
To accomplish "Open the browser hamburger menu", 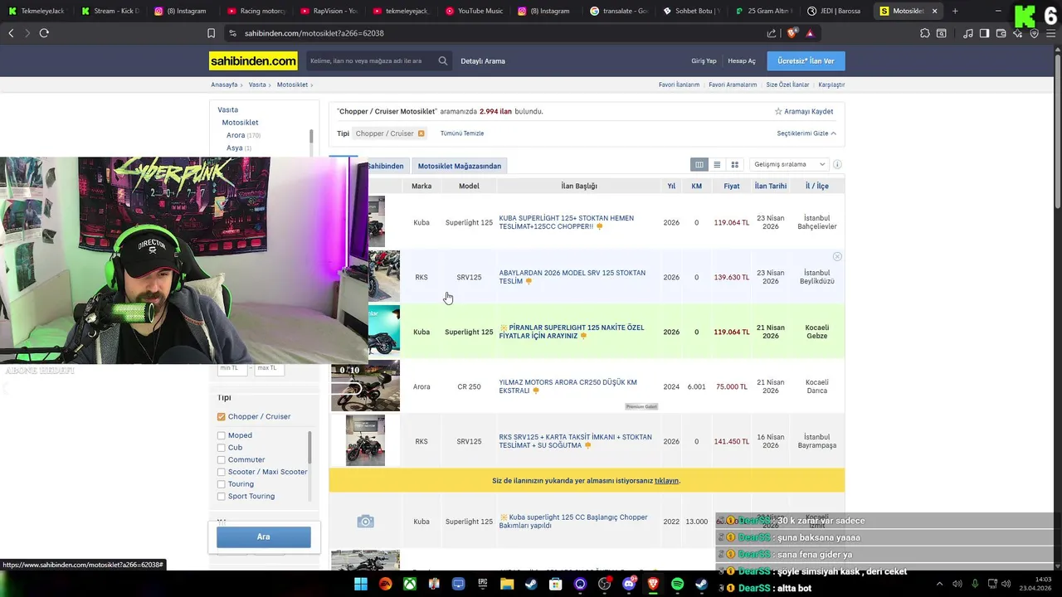I will click(1050, 33).
